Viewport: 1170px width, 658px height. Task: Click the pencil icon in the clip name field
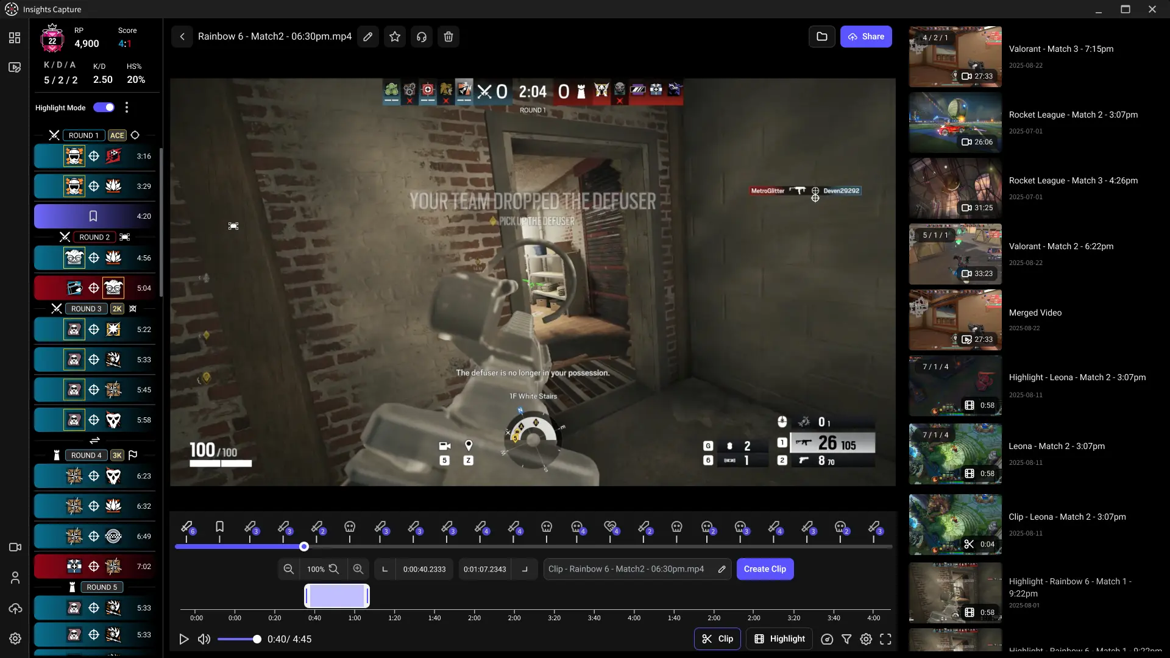tap(722, 569)
